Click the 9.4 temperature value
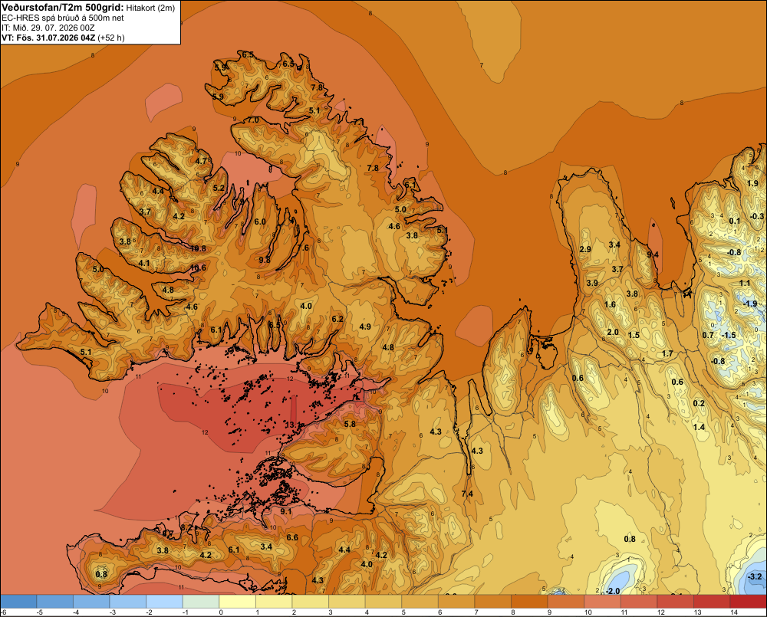767x617 pixels. click(653, 254)
